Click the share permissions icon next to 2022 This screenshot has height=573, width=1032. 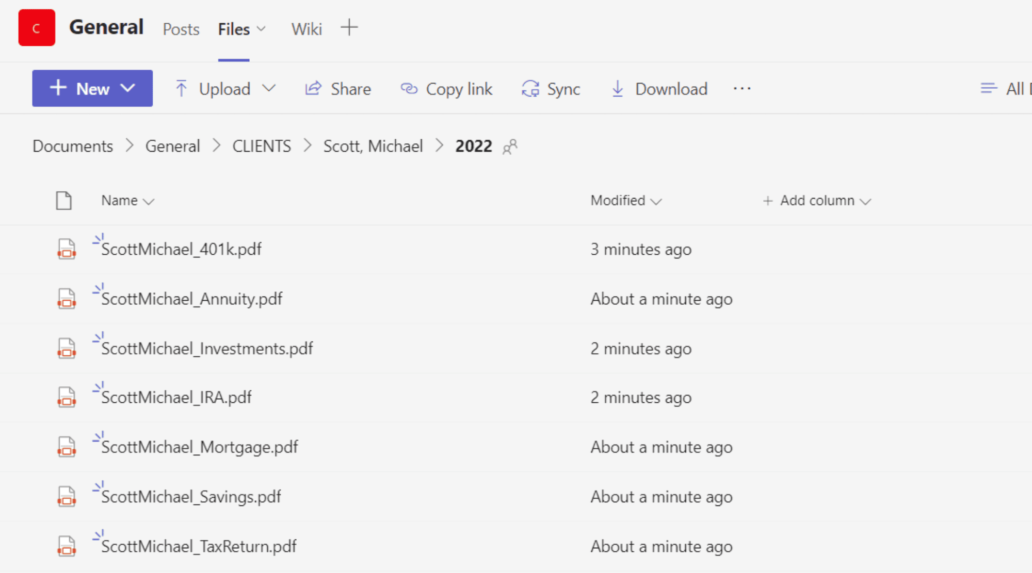coord(510,146)
